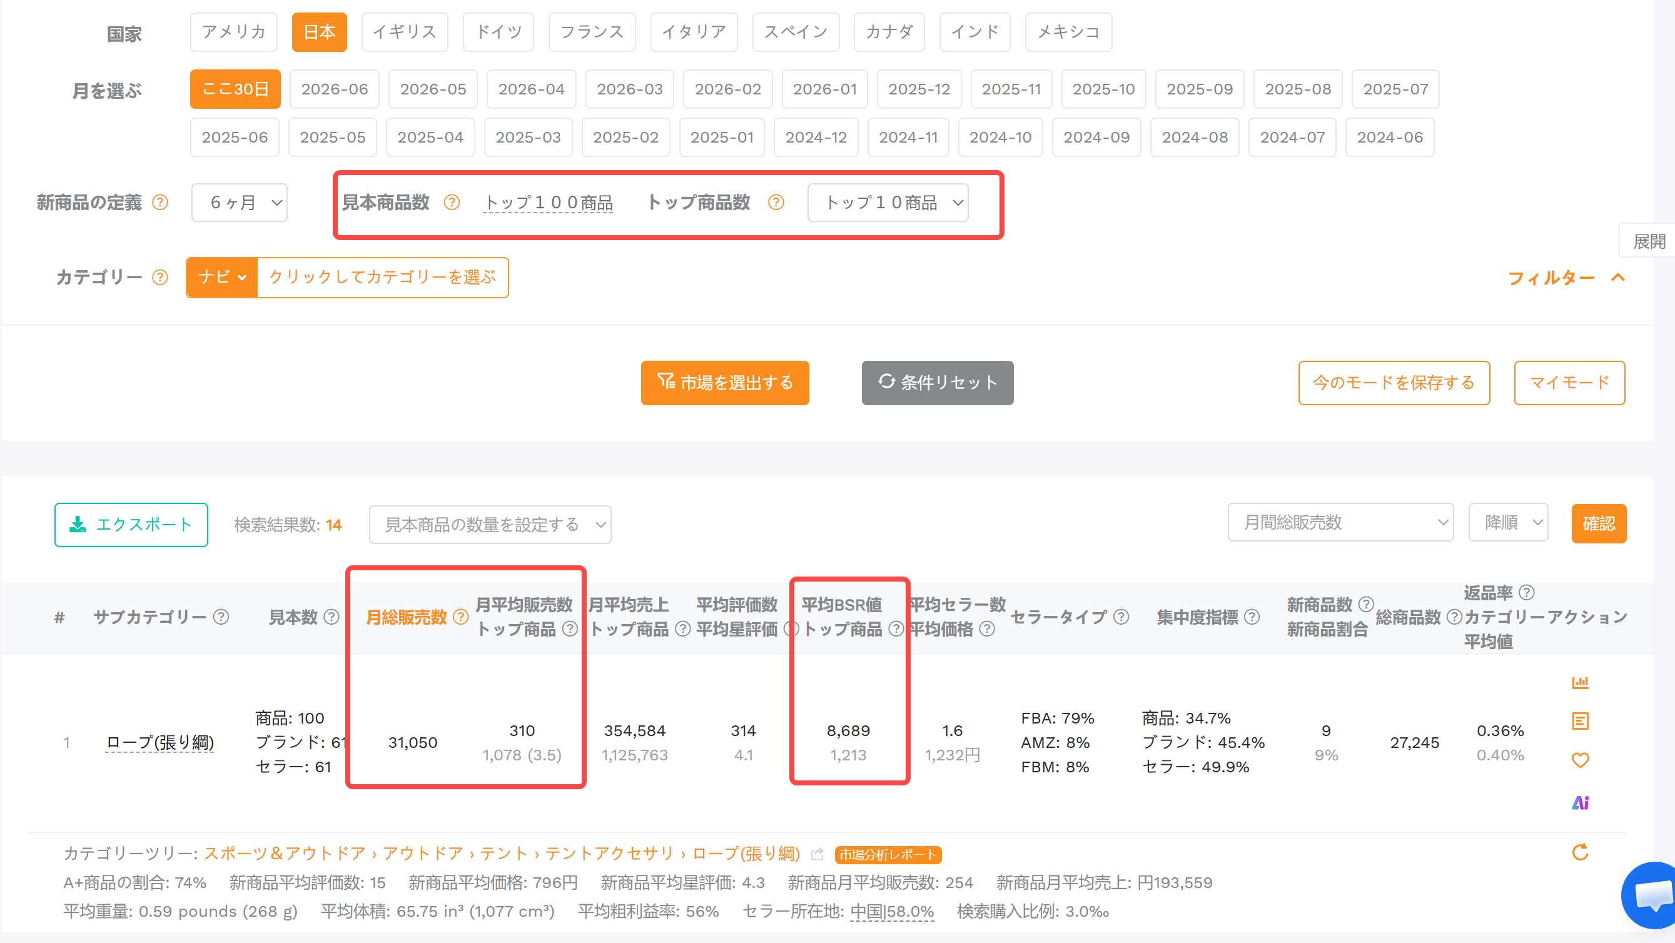Launch the AI analysis icon
The image size is (1675, 943).
[1580, 803]
